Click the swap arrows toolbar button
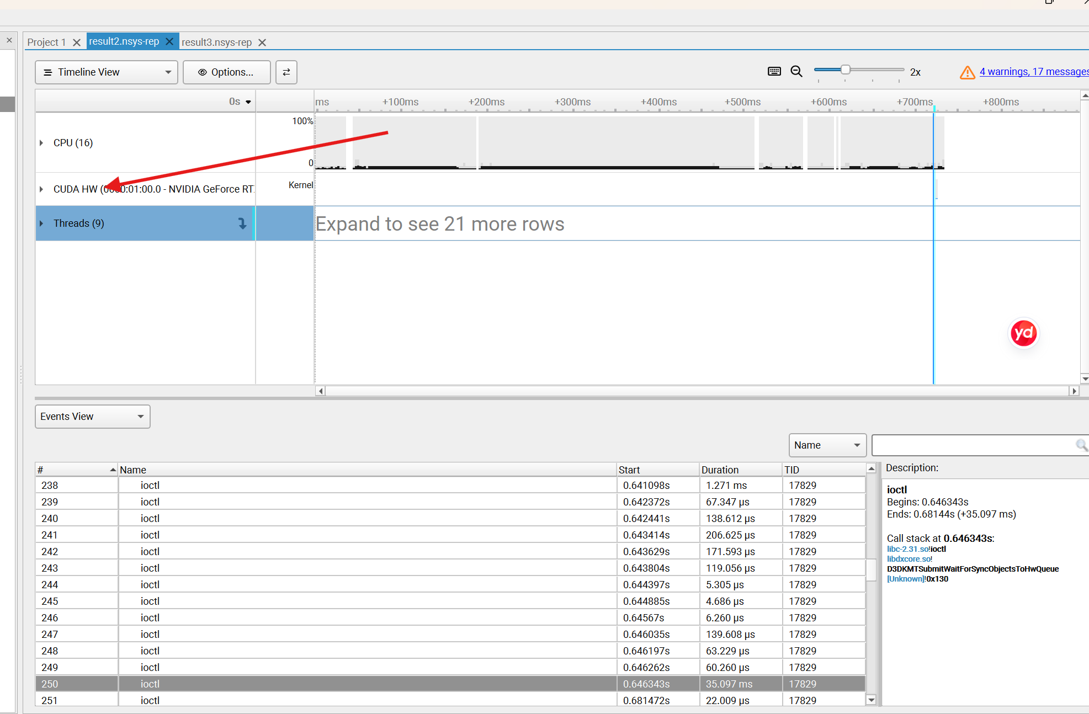This screenshot has height=714, width=1089. [286, 72]
